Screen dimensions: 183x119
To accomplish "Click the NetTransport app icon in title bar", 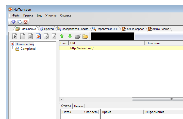I will pos(10,9).
